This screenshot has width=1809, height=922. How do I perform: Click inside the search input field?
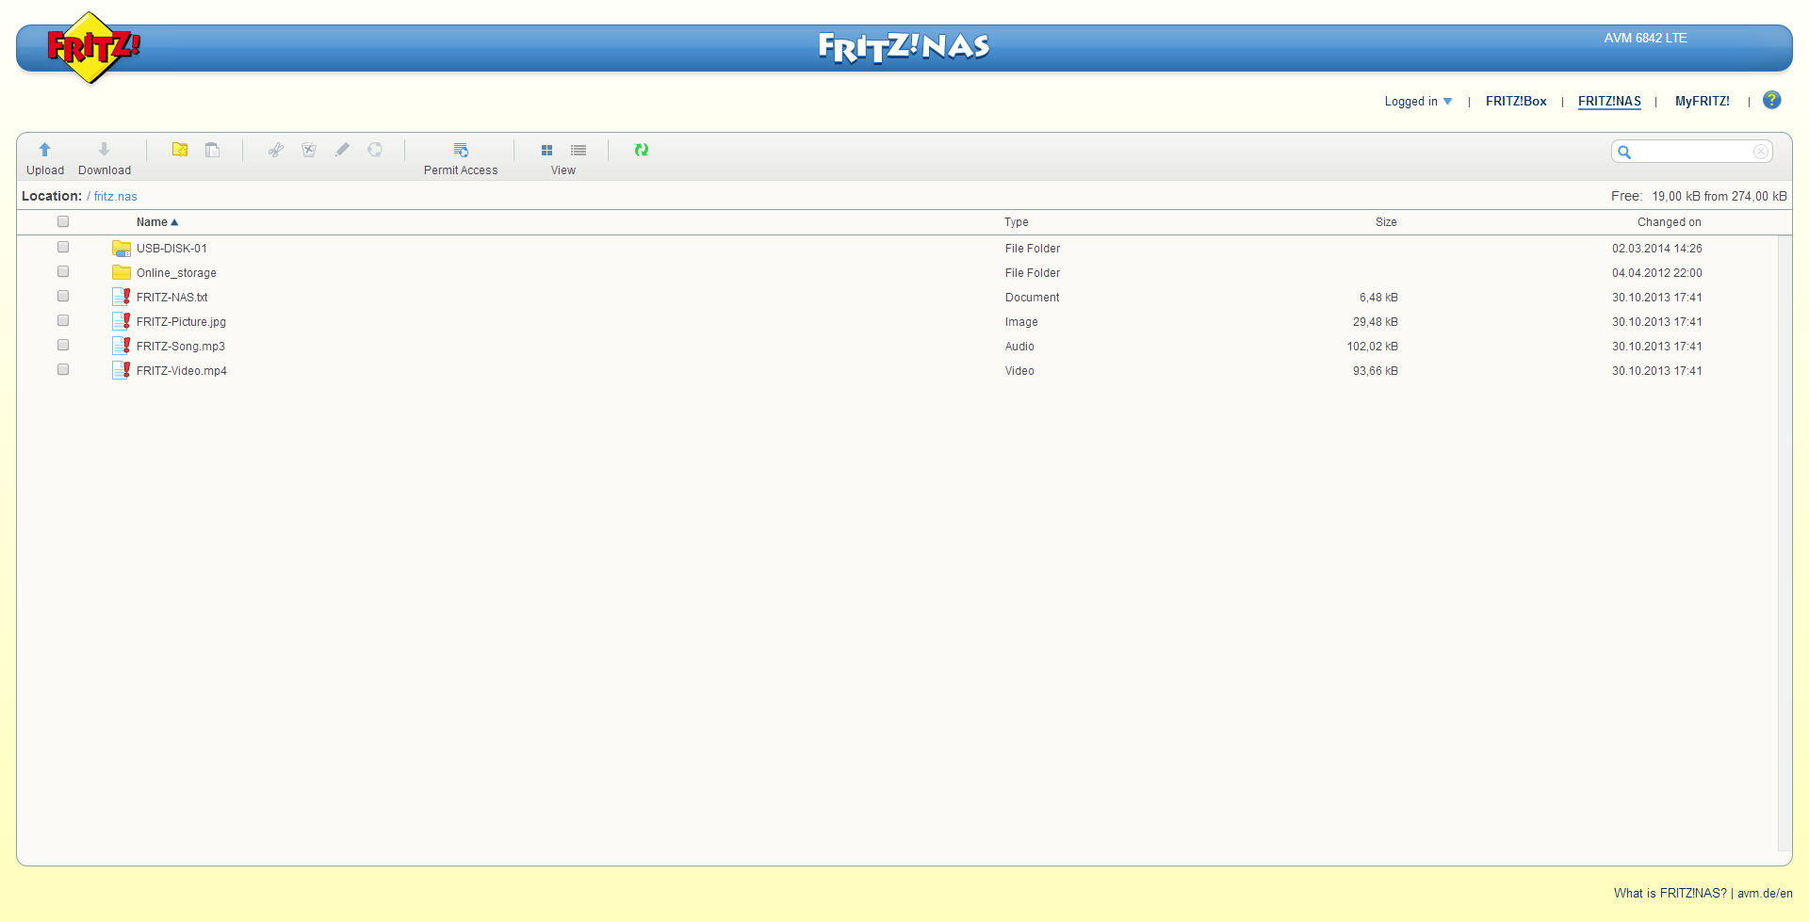(x=1692, y=152)
